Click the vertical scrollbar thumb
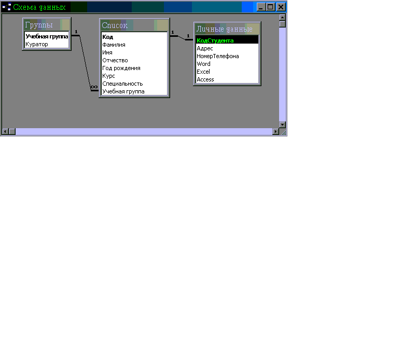415x343 pixels. coord(282,24)
